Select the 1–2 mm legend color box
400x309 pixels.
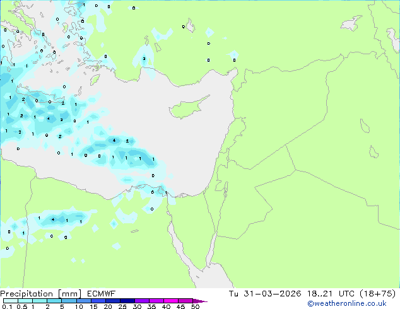tap(40, 301)
